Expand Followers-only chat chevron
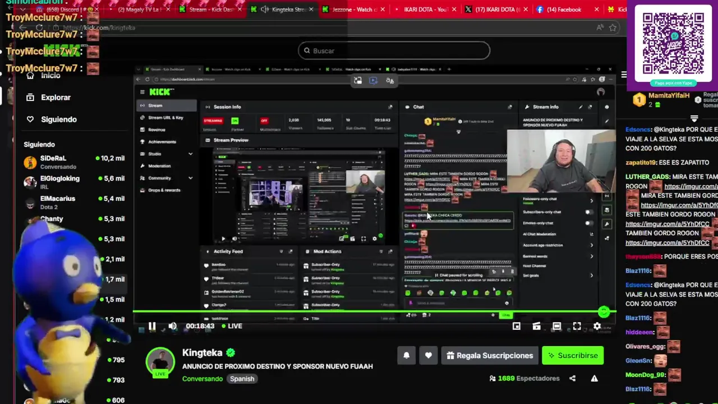This screenshot has height=404, width=718. pos(591,200)
